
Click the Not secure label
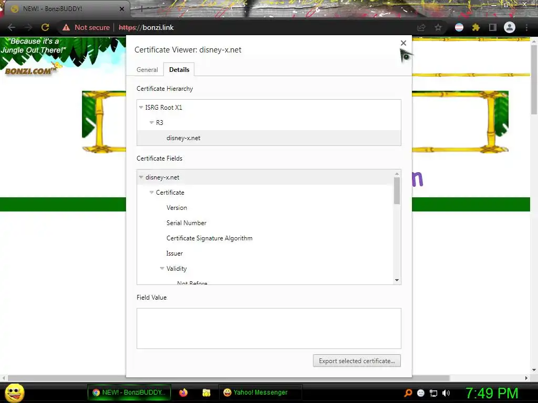pos(92,27)
